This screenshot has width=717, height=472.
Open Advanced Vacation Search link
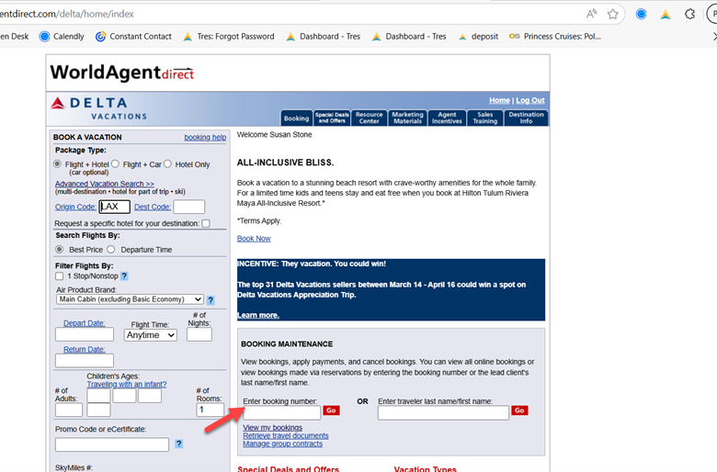point(105,184)
